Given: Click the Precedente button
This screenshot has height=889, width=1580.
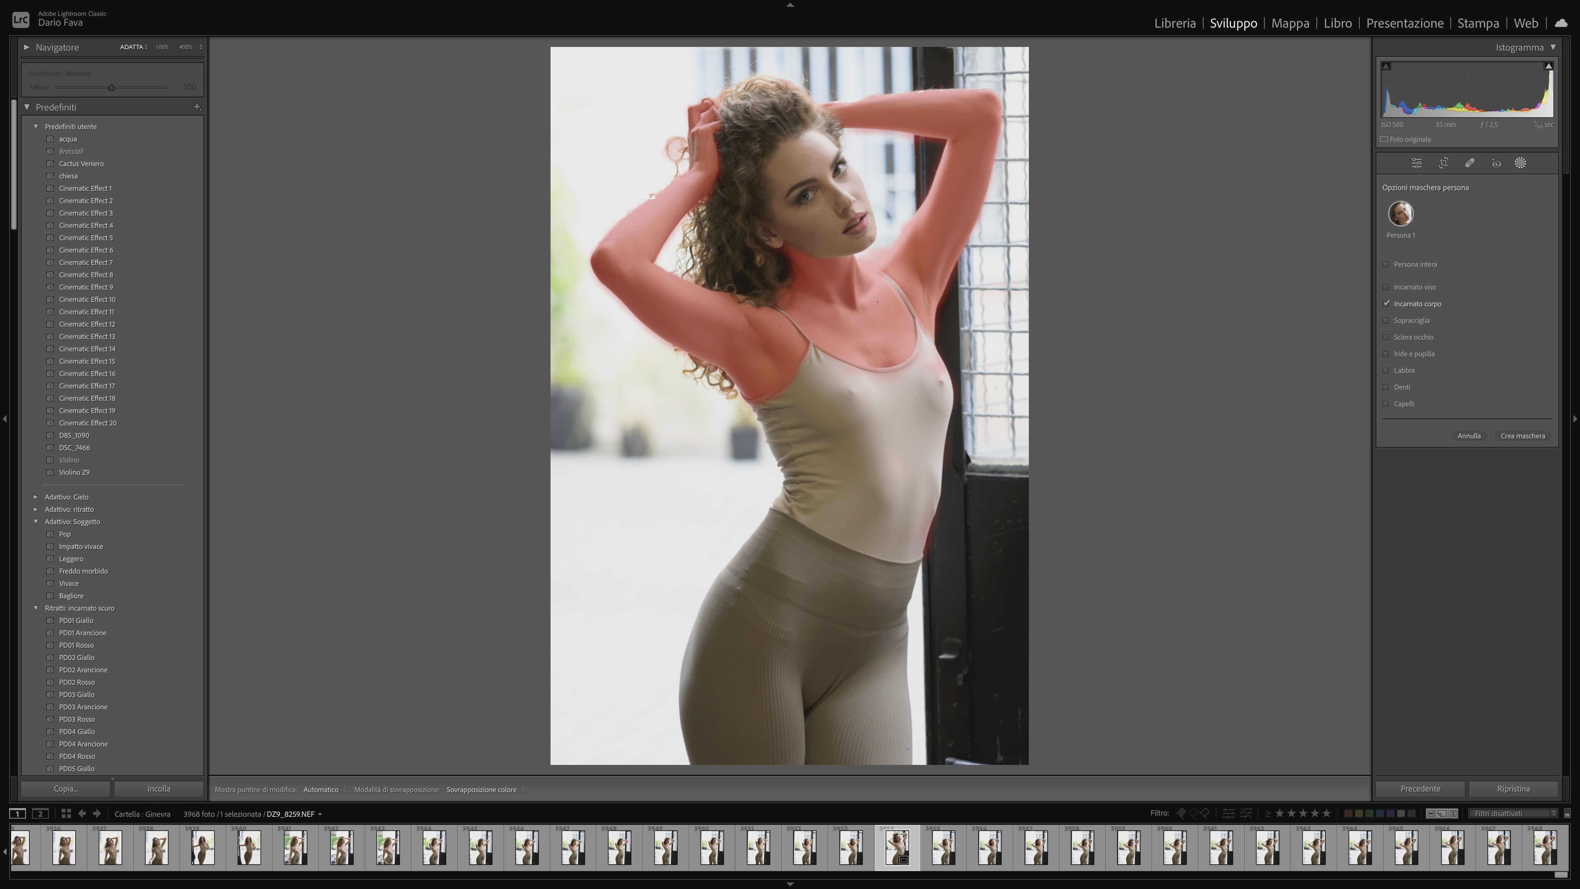Looking at the screenshot, I should [x=1420, y=789].
